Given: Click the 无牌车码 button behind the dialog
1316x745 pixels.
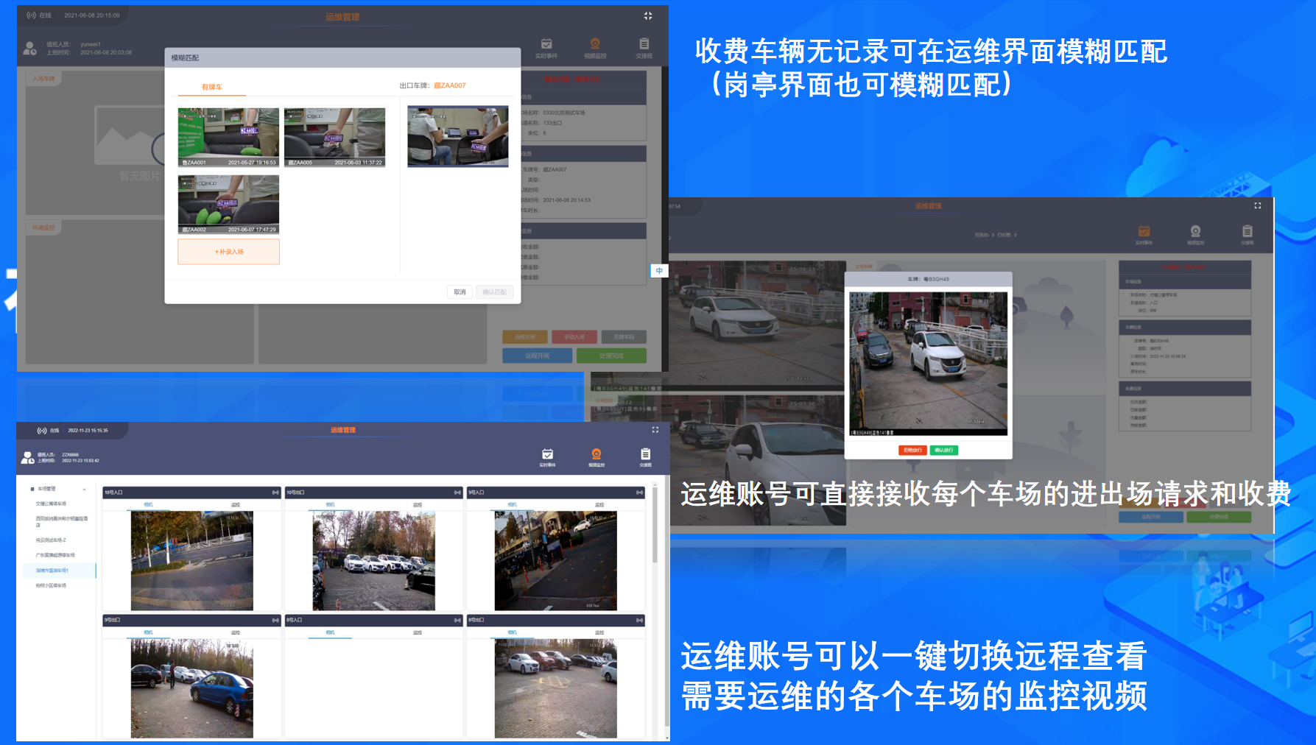Looking at the screenshot, I should pyautogui.click(x=624, y=336).
